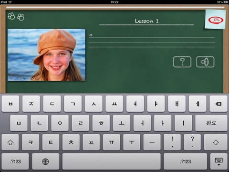Tap the battery indicator in status bar

pyautogui.click(x=226, y=2)
